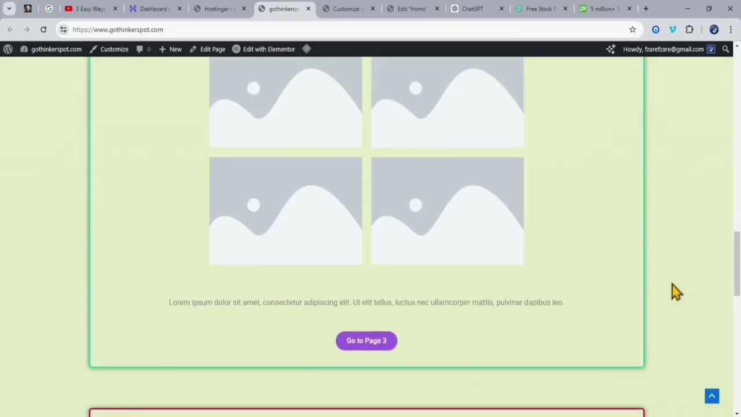Expand the tab search dropdown arrow

tap(9, 9)
